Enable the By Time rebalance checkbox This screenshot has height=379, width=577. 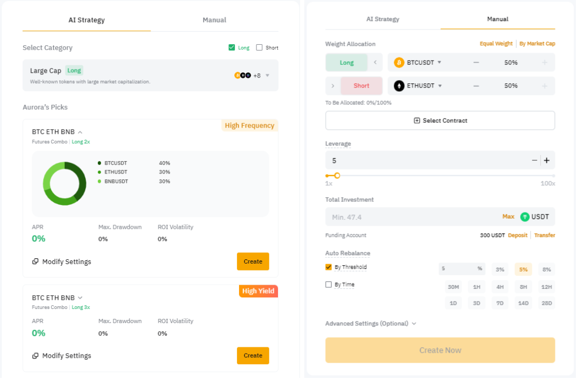click(x=329, y=285)
